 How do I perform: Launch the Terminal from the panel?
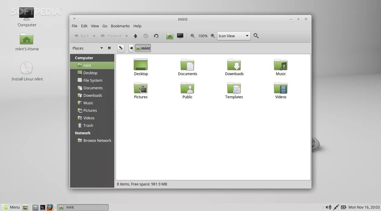[43, 207]
